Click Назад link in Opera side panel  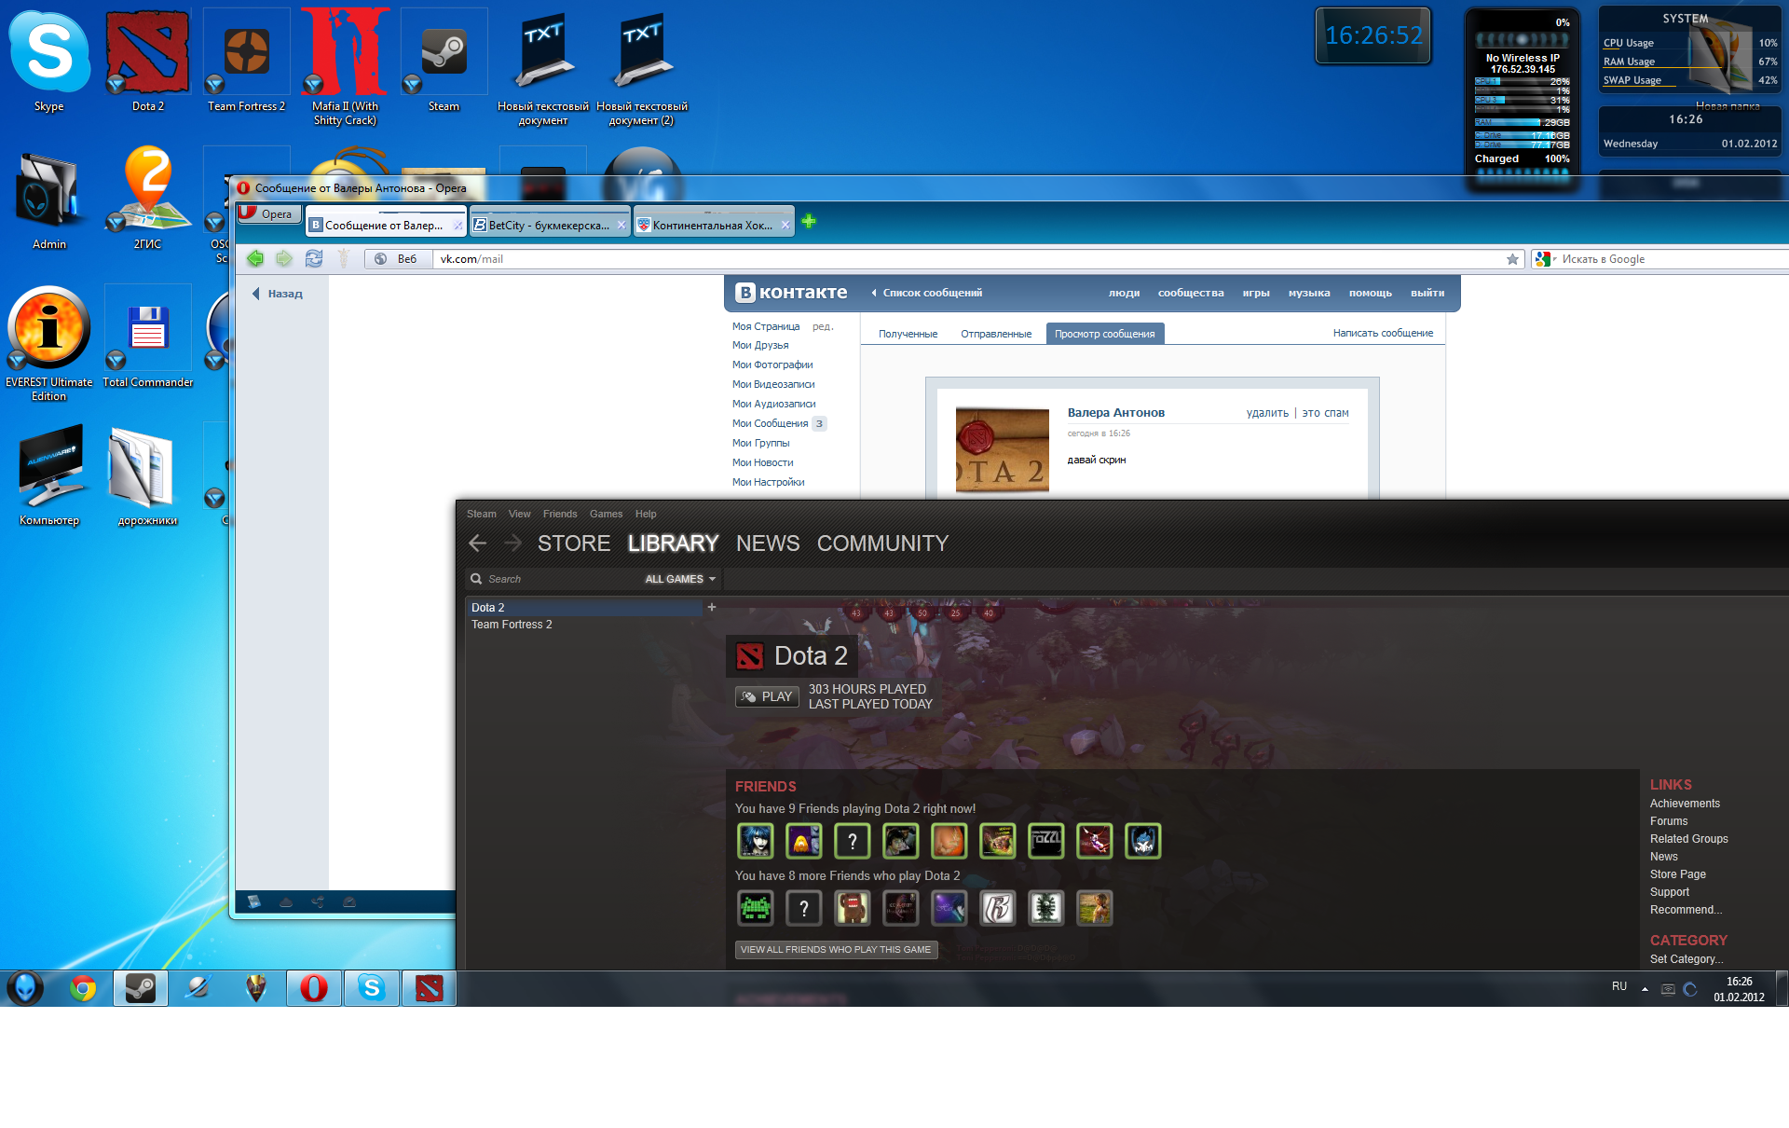[277, 294]
